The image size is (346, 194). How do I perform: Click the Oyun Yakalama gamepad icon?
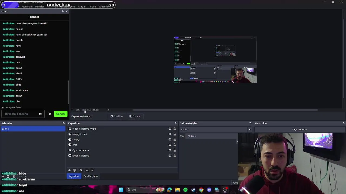(70, 150)
